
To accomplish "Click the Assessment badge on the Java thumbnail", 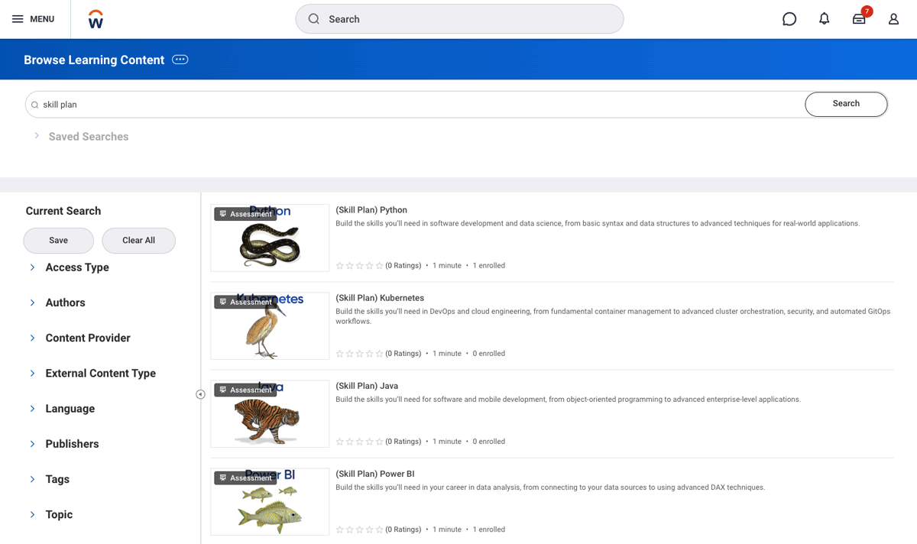I will 245,390.
